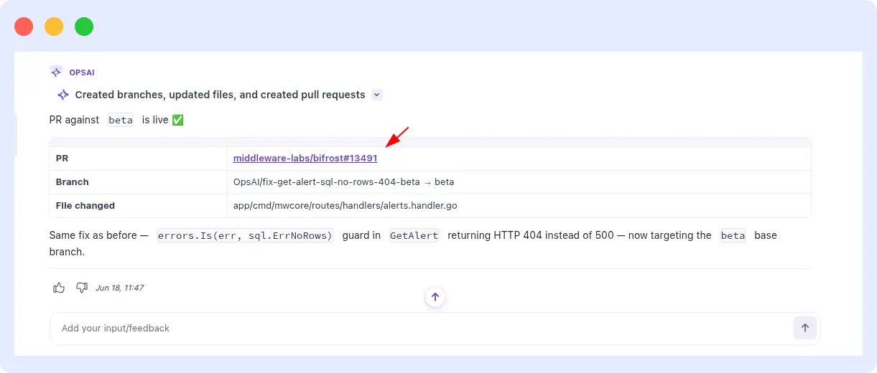Give the response a thumbs up
Screen dimensions: 877x373
tap(59, 288)
